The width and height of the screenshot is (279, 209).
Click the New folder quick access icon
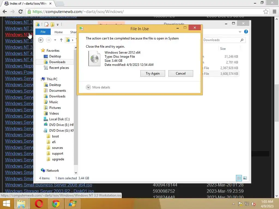point(52,24)
